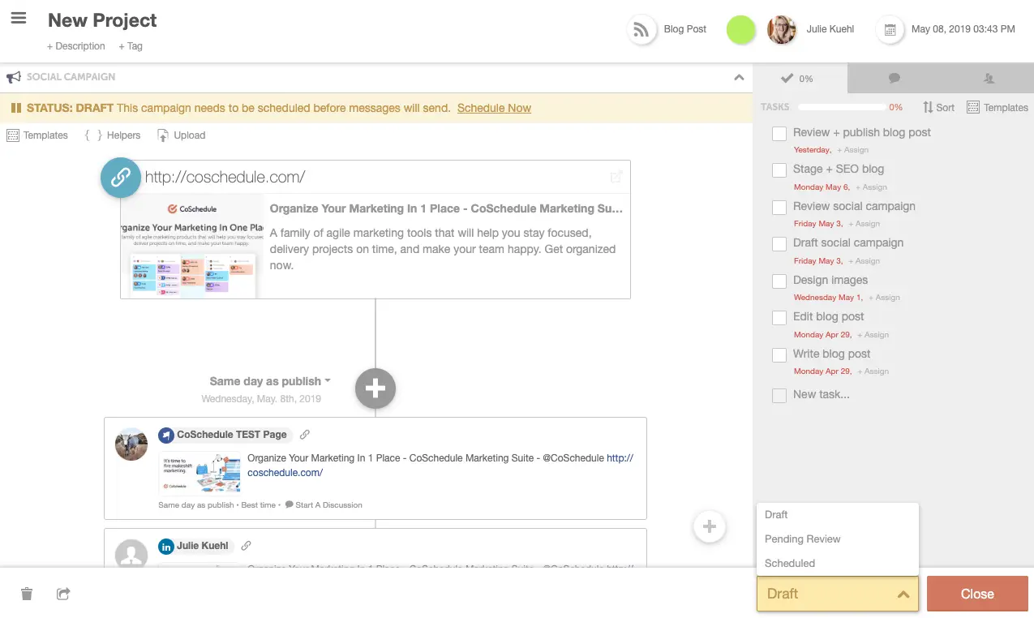Click the Facebook message image thumbnail

pos(200,474)
